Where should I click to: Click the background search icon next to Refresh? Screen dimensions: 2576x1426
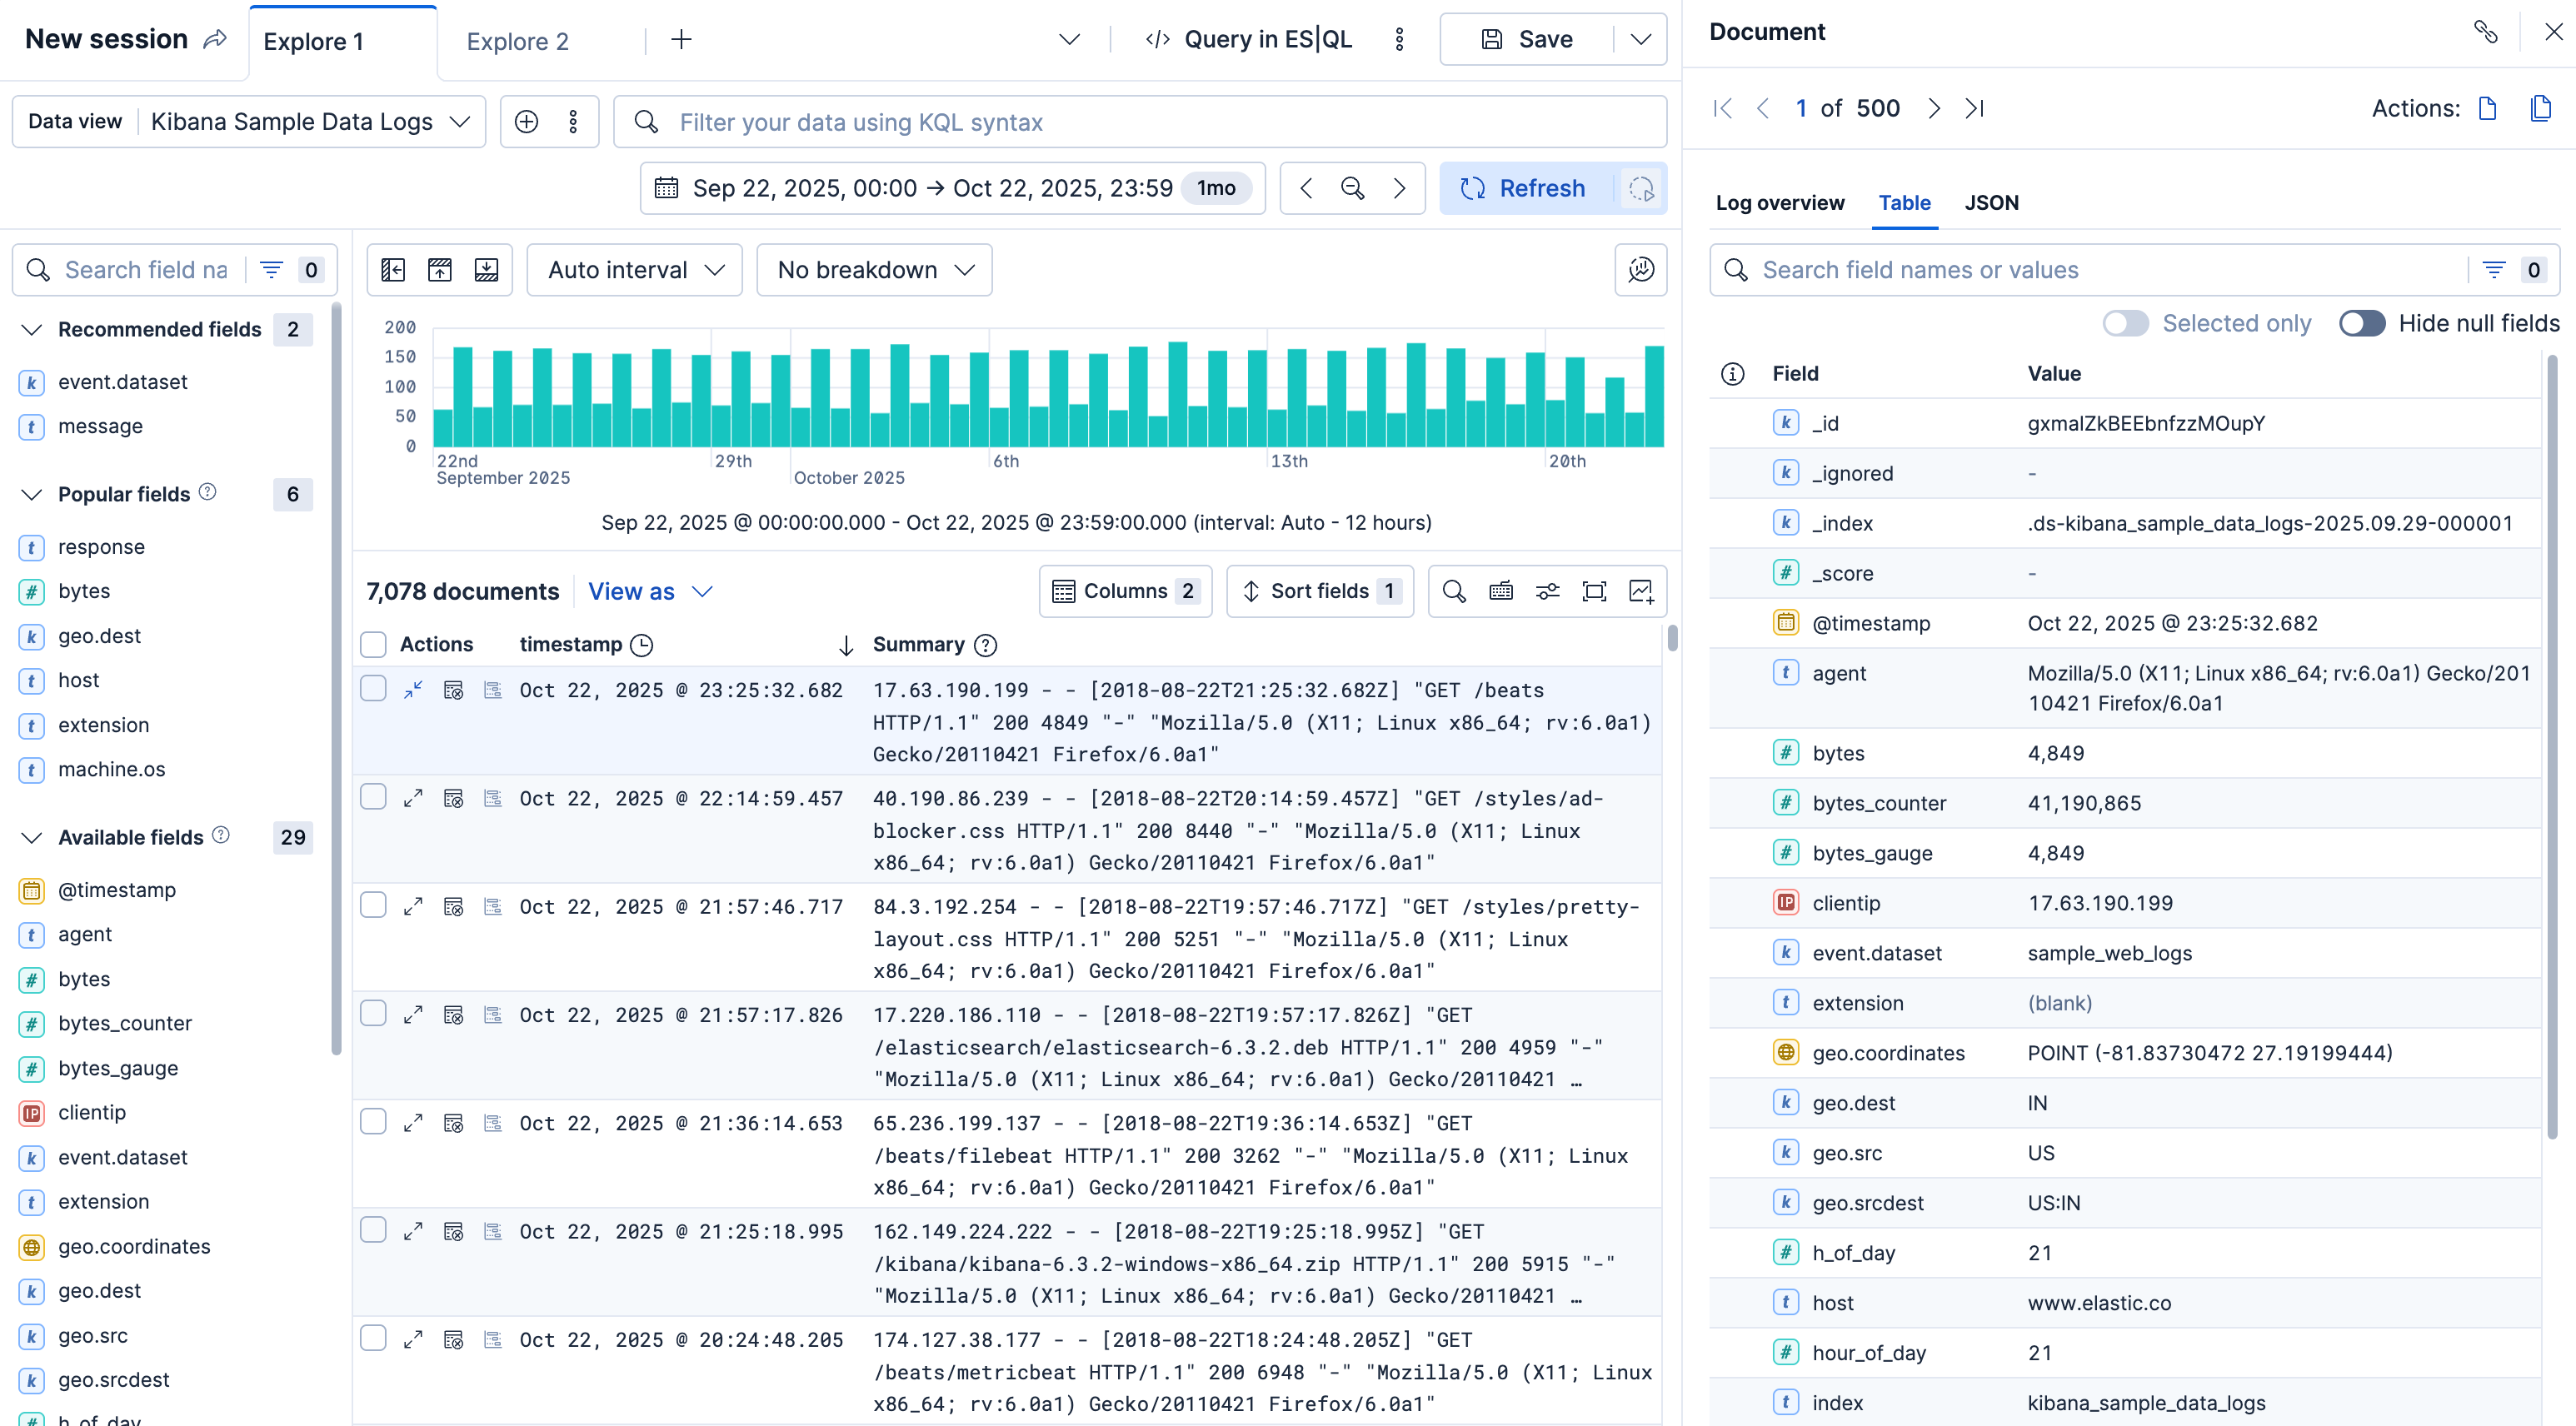point(1641,188)
